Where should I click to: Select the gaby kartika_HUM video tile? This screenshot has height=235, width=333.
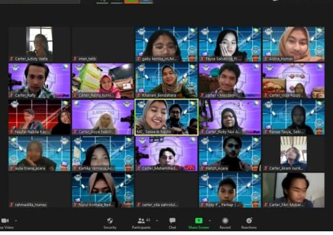point(166,44)
